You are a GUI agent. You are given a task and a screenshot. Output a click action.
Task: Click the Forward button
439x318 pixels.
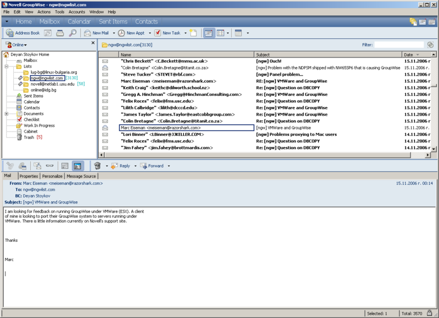pos(152,166)
